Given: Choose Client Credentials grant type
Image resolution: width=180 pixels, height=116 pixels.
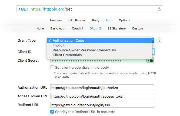Looking at the screenshot, I should click(100, 55).
